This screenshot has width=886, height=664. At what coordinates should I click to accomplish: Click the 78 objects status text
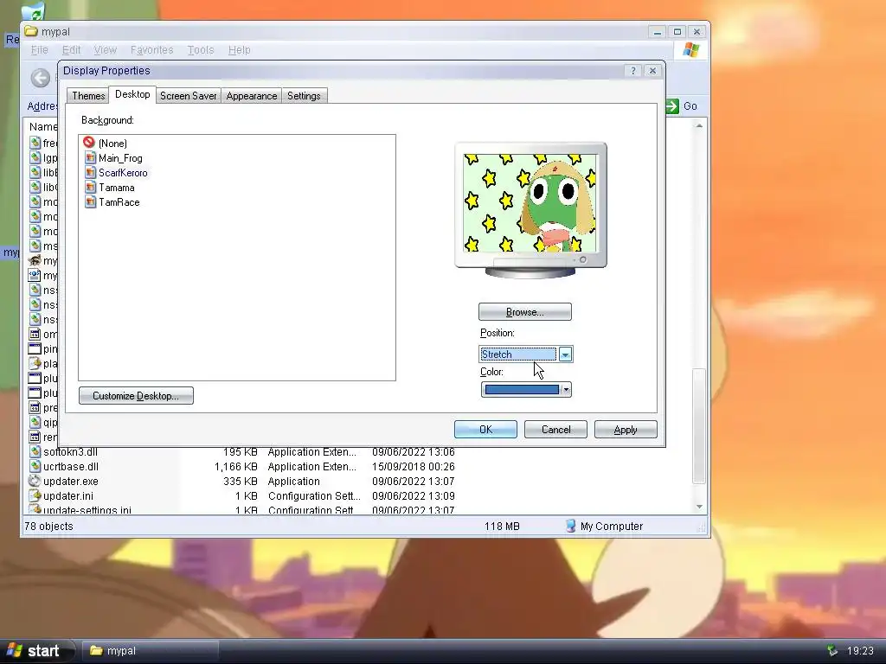48,526
